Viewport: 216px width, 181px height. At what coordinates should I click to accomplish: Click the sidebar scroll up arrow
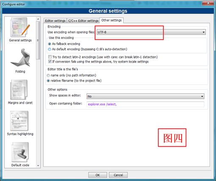pyautogui.click(x=38, y=19)
